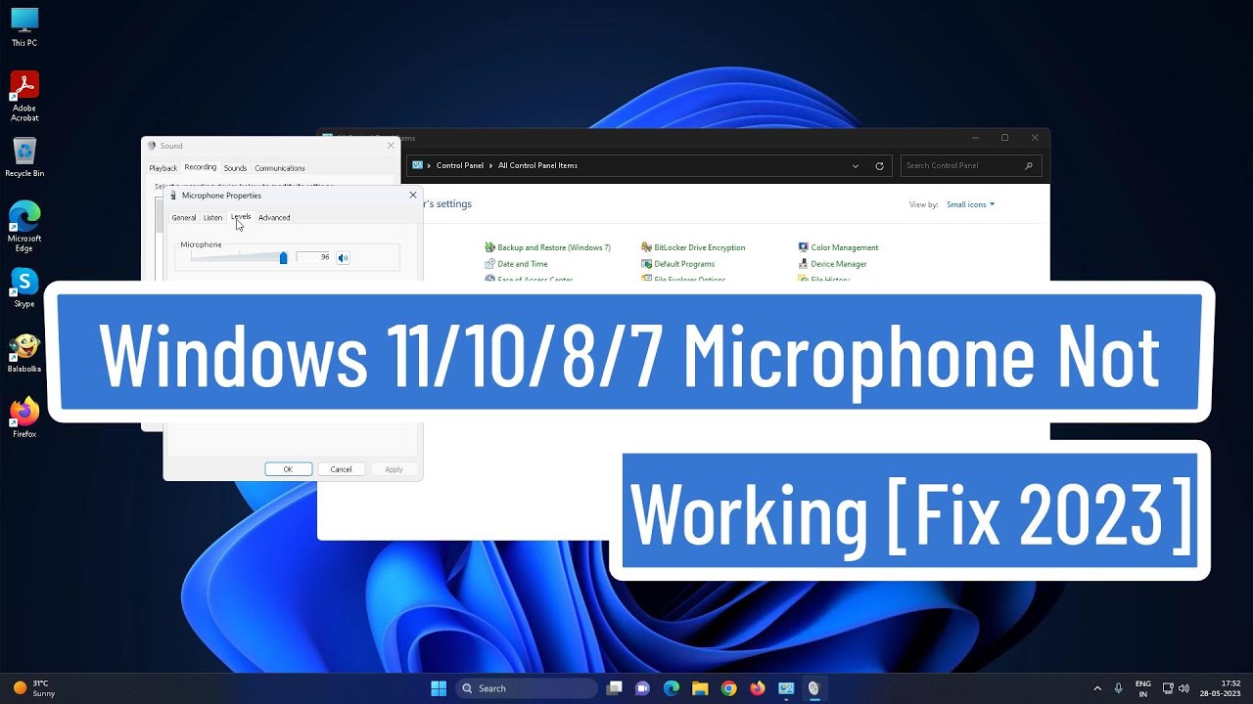Click All Control Panel Items breadcrumb

[537, 165]
